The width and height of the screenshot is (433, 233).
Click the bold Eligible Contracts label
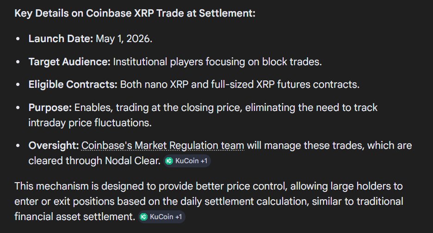pyautogui.click(x=73, y=85)
